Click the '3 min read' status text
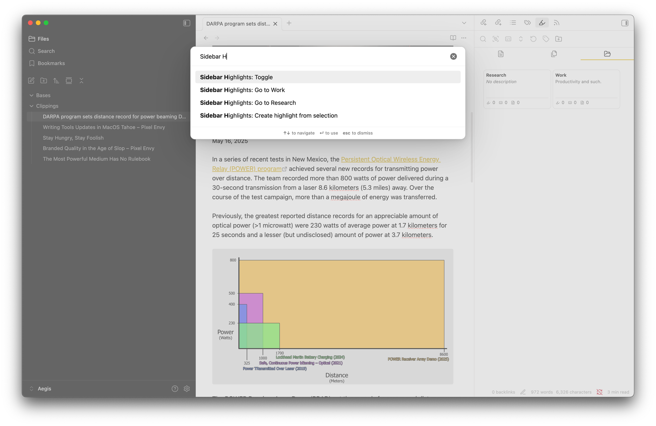The image size is (656, 426). coord(618,392)
